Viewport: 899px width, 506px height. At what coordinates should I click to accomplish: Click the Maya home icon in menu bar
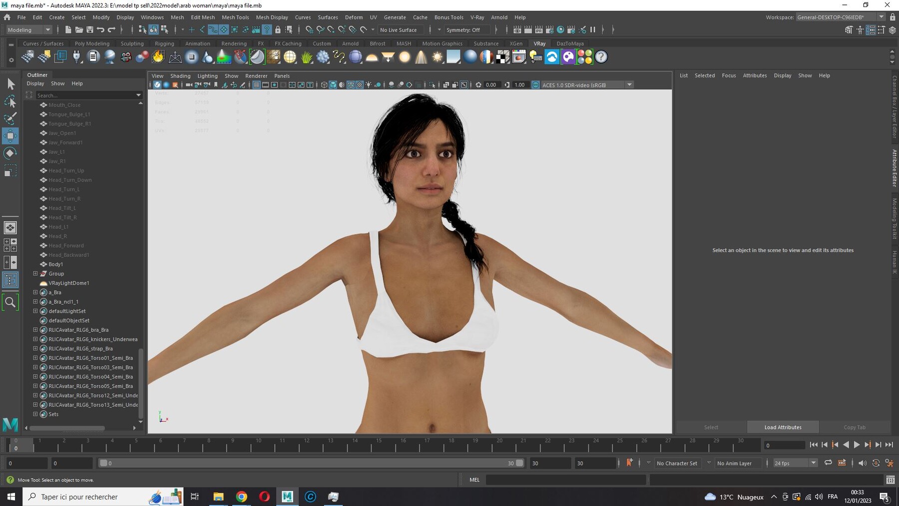coord(7,17)
